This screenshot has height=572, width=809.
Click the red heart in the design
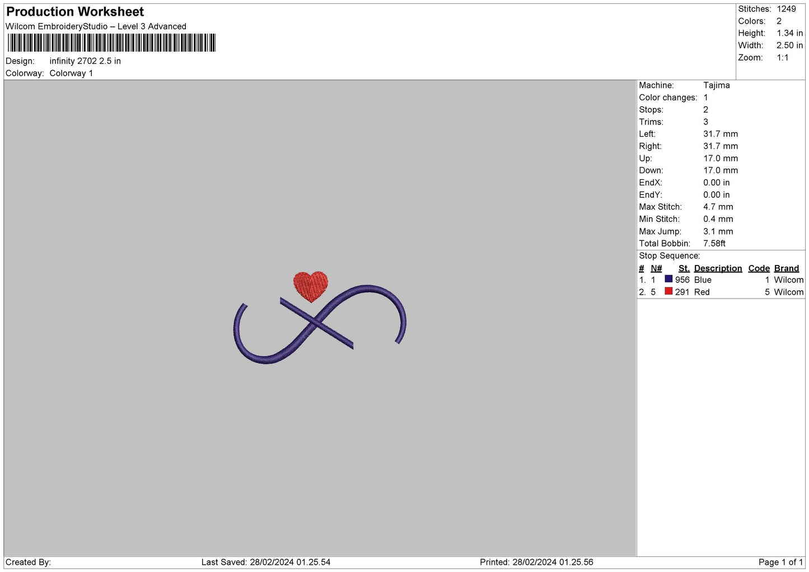(x=311, y=286)
